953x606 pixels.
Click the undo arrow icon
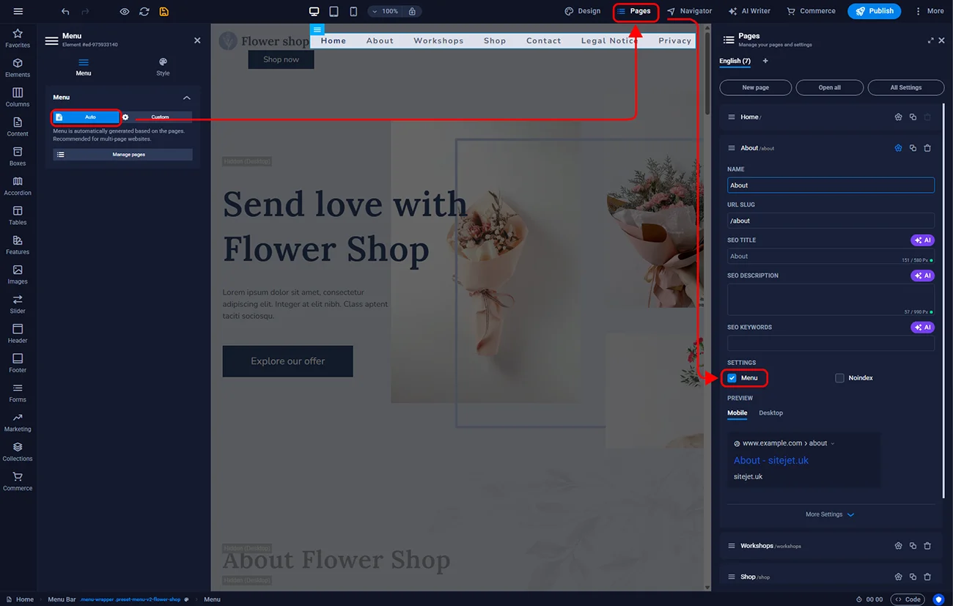tap(66, 12)
